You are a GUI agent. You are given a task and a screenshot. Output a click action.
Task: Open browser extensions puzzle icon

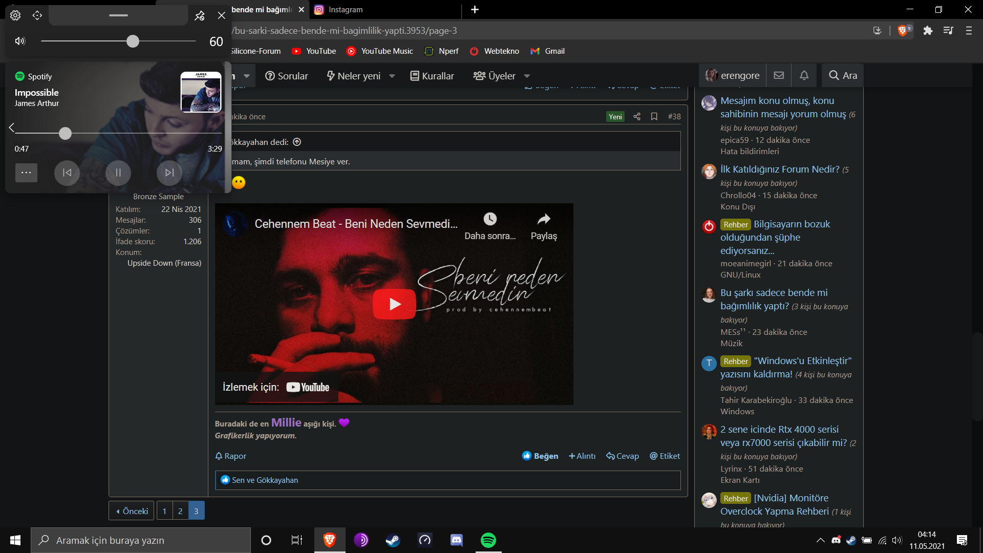[x=928, y=31]
